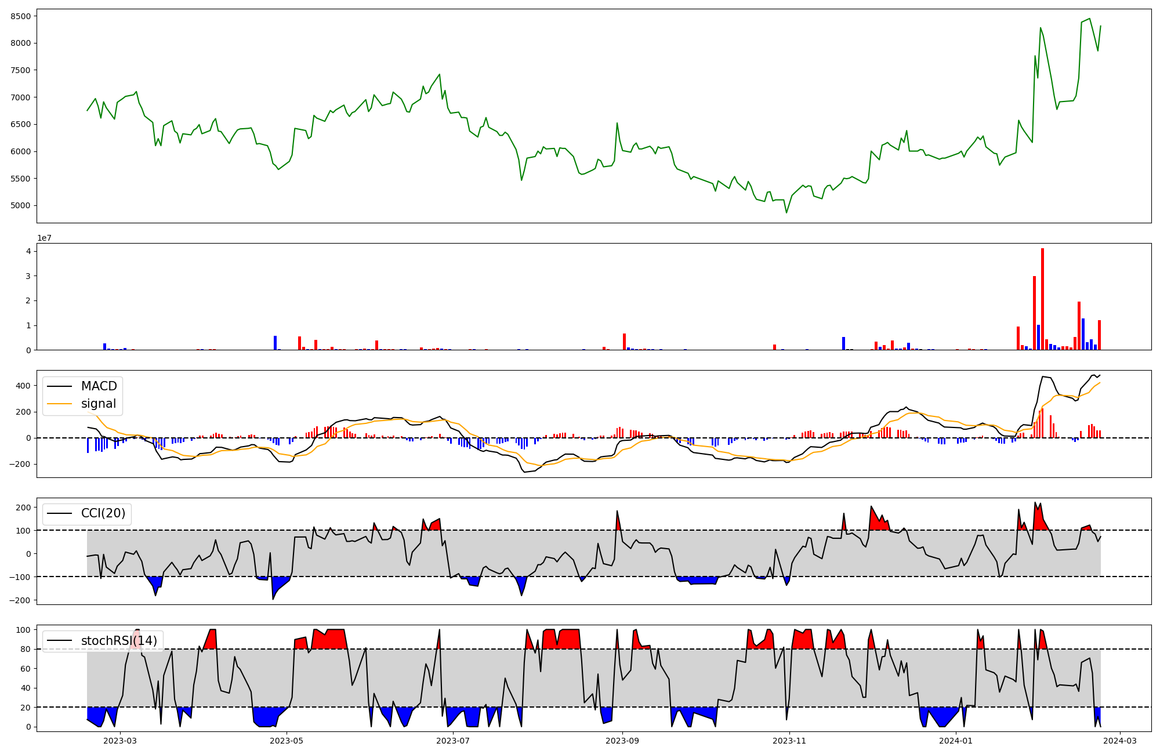Viewport: 1160px width, 754px height.
Task: Click the 5000 price axis label
Action: (x=20, y=206)
